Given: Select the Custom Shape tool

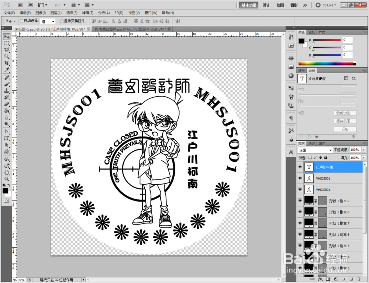Looking at the screenshot, I should click(7, 151).
